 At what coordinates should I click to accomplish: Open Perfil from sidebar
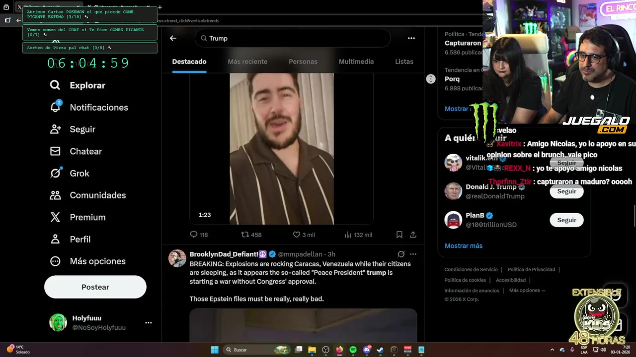(x=70, y=239)
